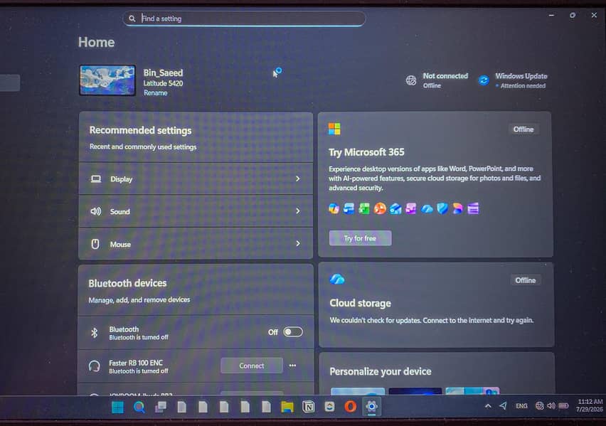Click the OneDrive cloud icon on Cloud storage card
This screenshot has height=426, width=606.
point(337,279)
